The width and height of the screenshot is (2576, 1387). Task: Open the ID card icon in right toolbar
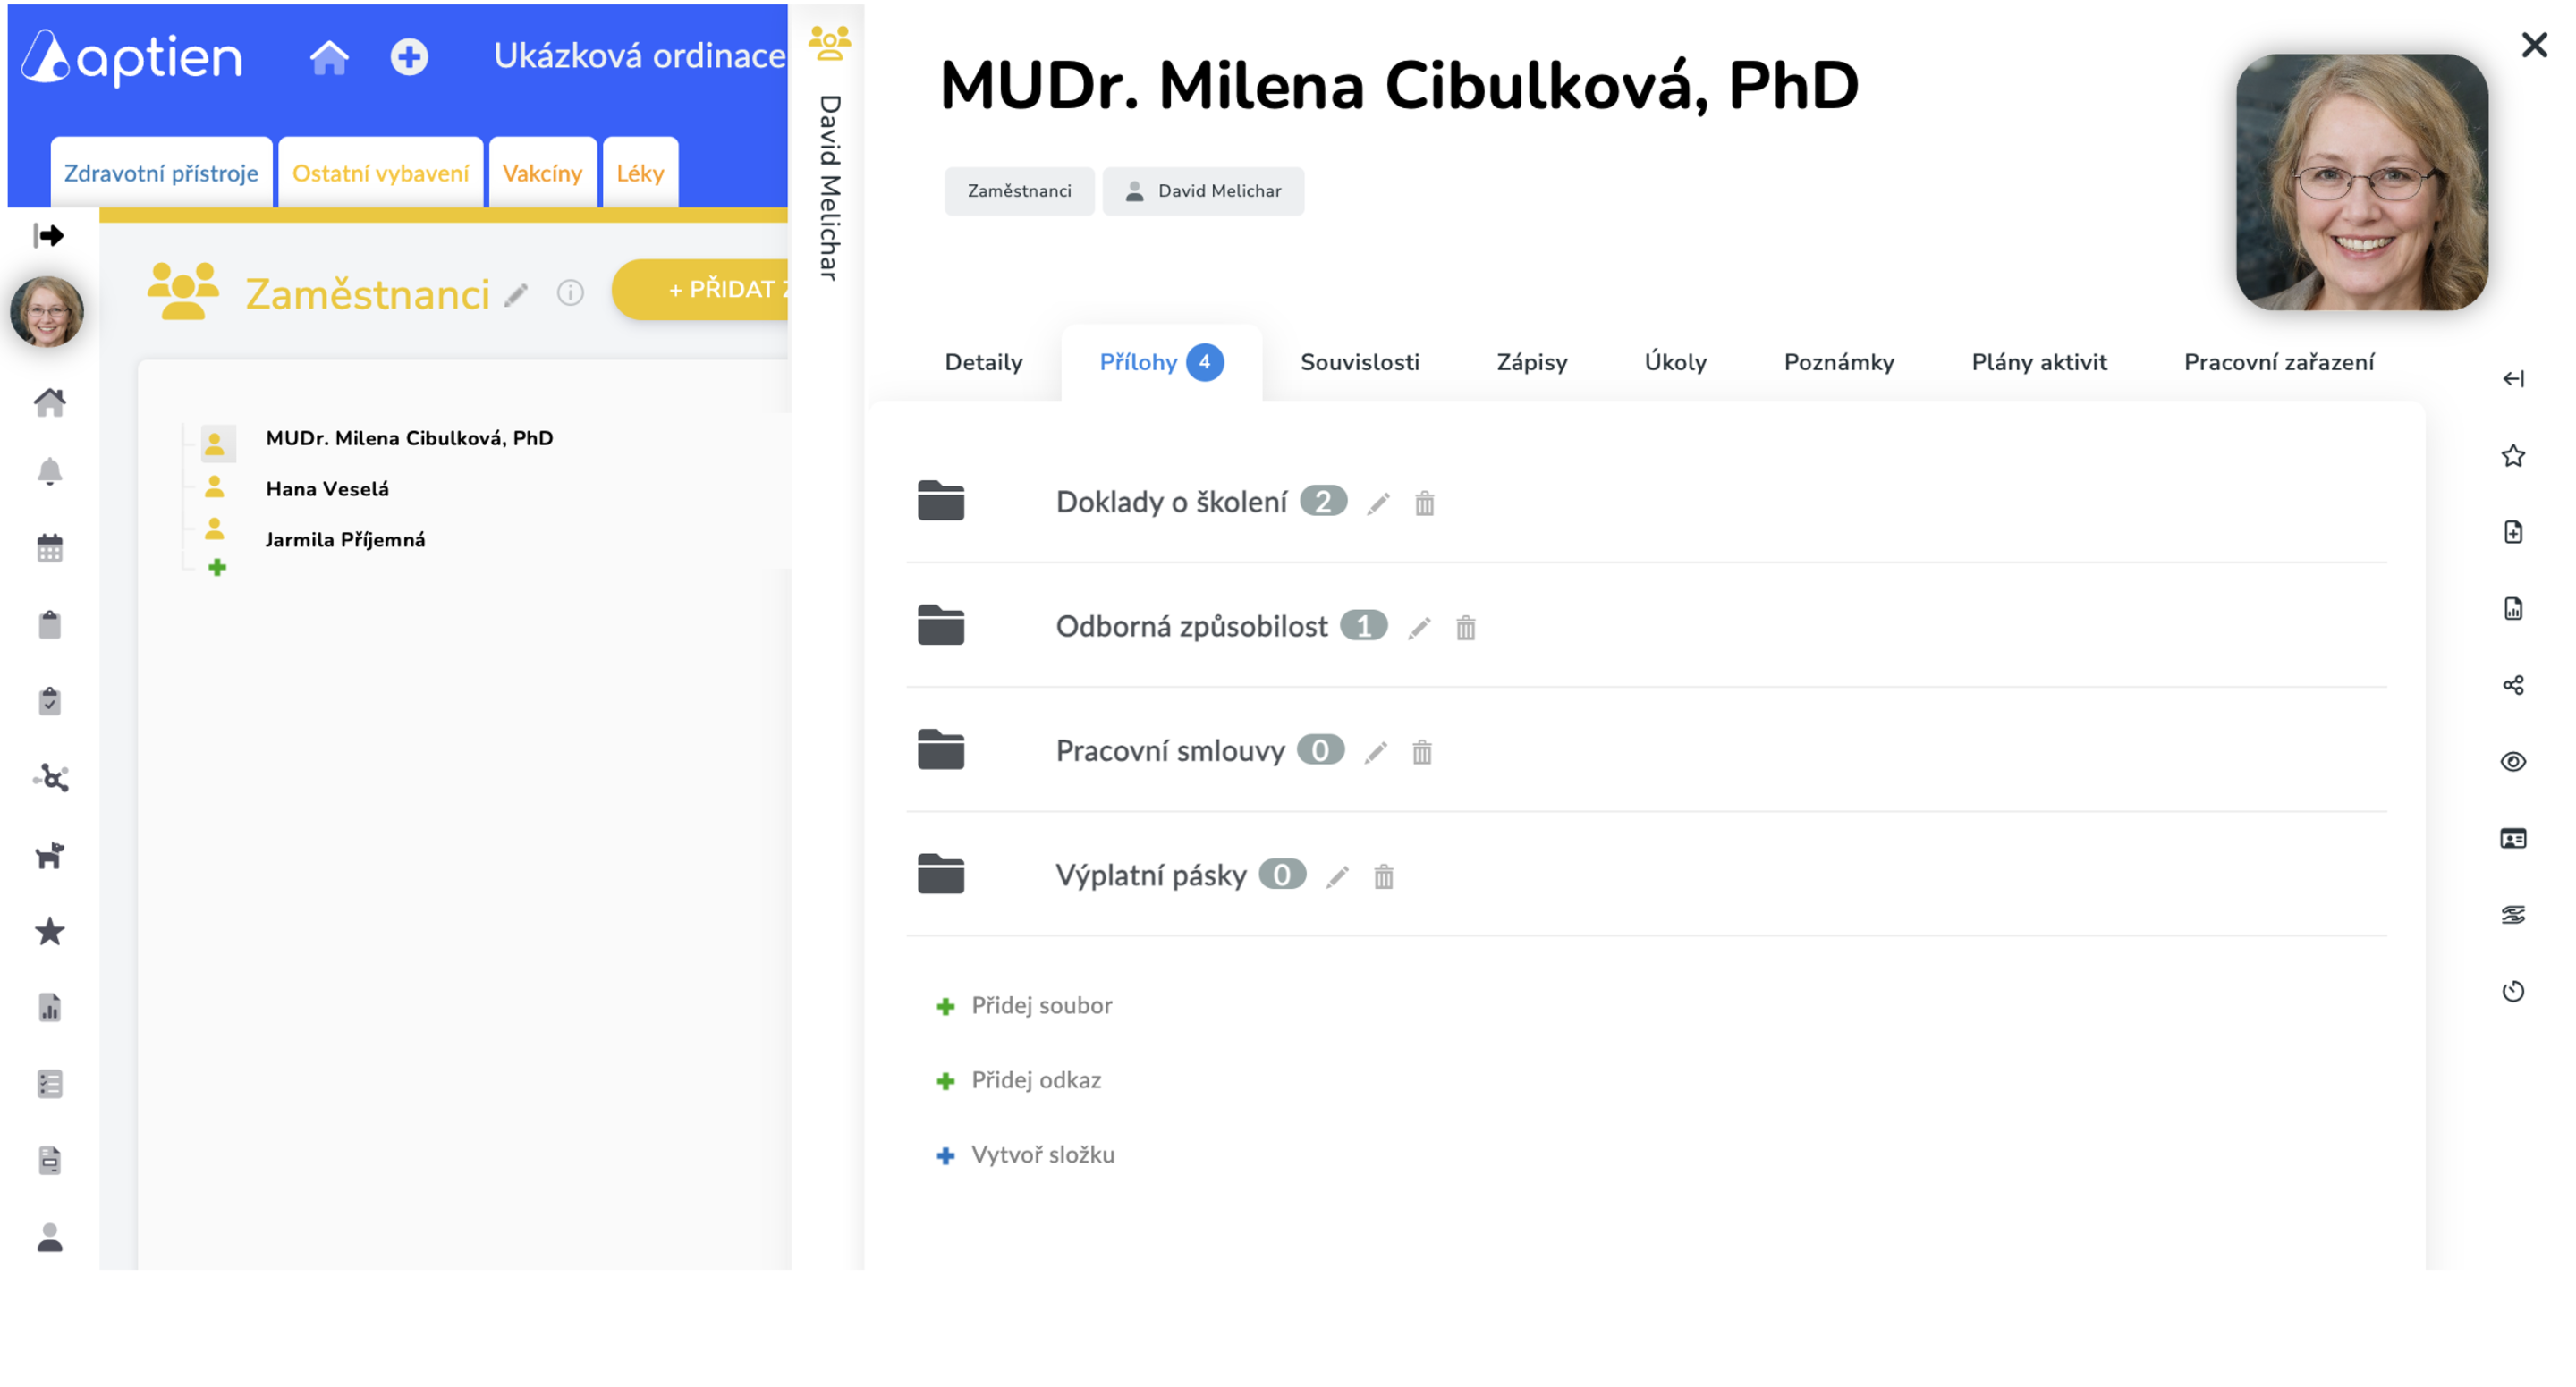(x=2512, y=838)
